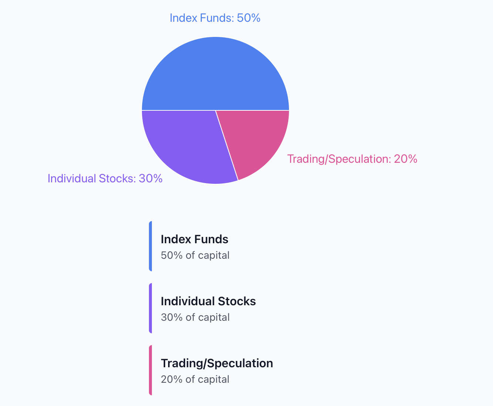Select the '20% of capital' text

(195, 379)
